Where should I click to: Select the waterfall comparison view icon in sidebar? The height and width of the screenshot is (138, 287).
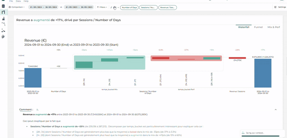pos(3,13)
